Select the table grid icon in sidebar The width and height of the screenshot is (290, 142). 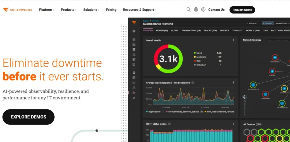(134, 59)
